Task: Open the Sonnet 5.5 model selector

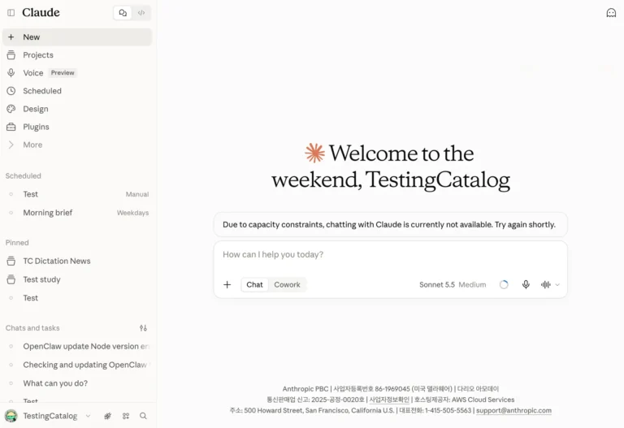Action: pos(453,285)
